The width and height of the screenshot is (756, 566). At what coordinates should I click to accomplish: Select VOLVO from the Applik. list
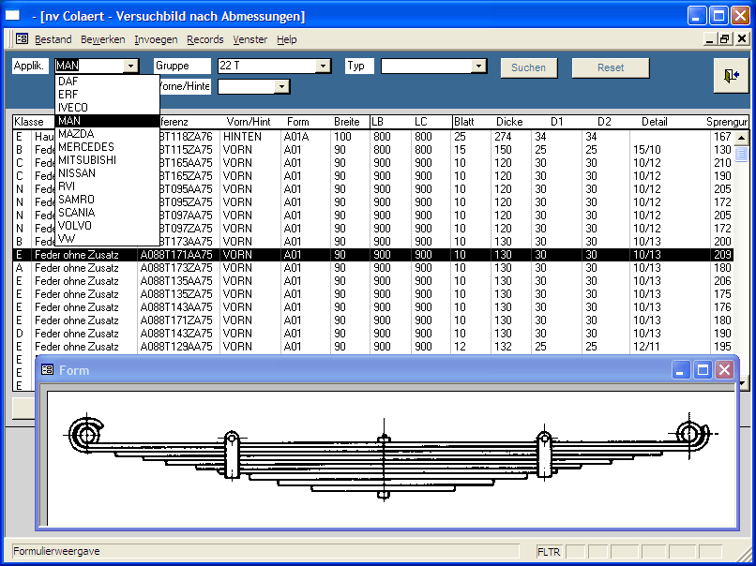coord(75,226)
